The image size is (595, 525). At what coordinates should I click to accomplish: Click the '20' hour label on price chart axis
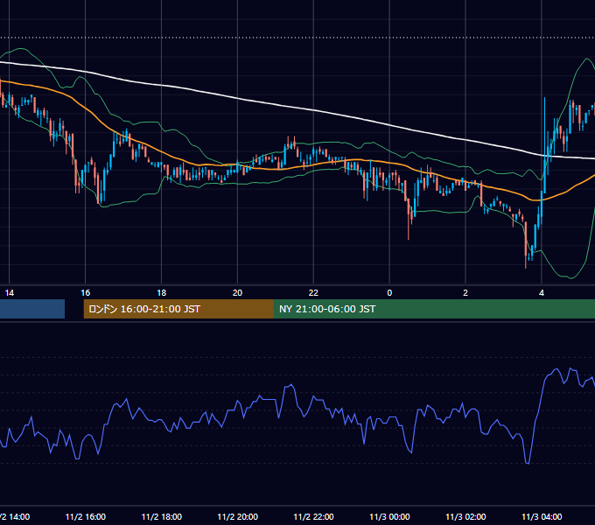coord(237,293)
